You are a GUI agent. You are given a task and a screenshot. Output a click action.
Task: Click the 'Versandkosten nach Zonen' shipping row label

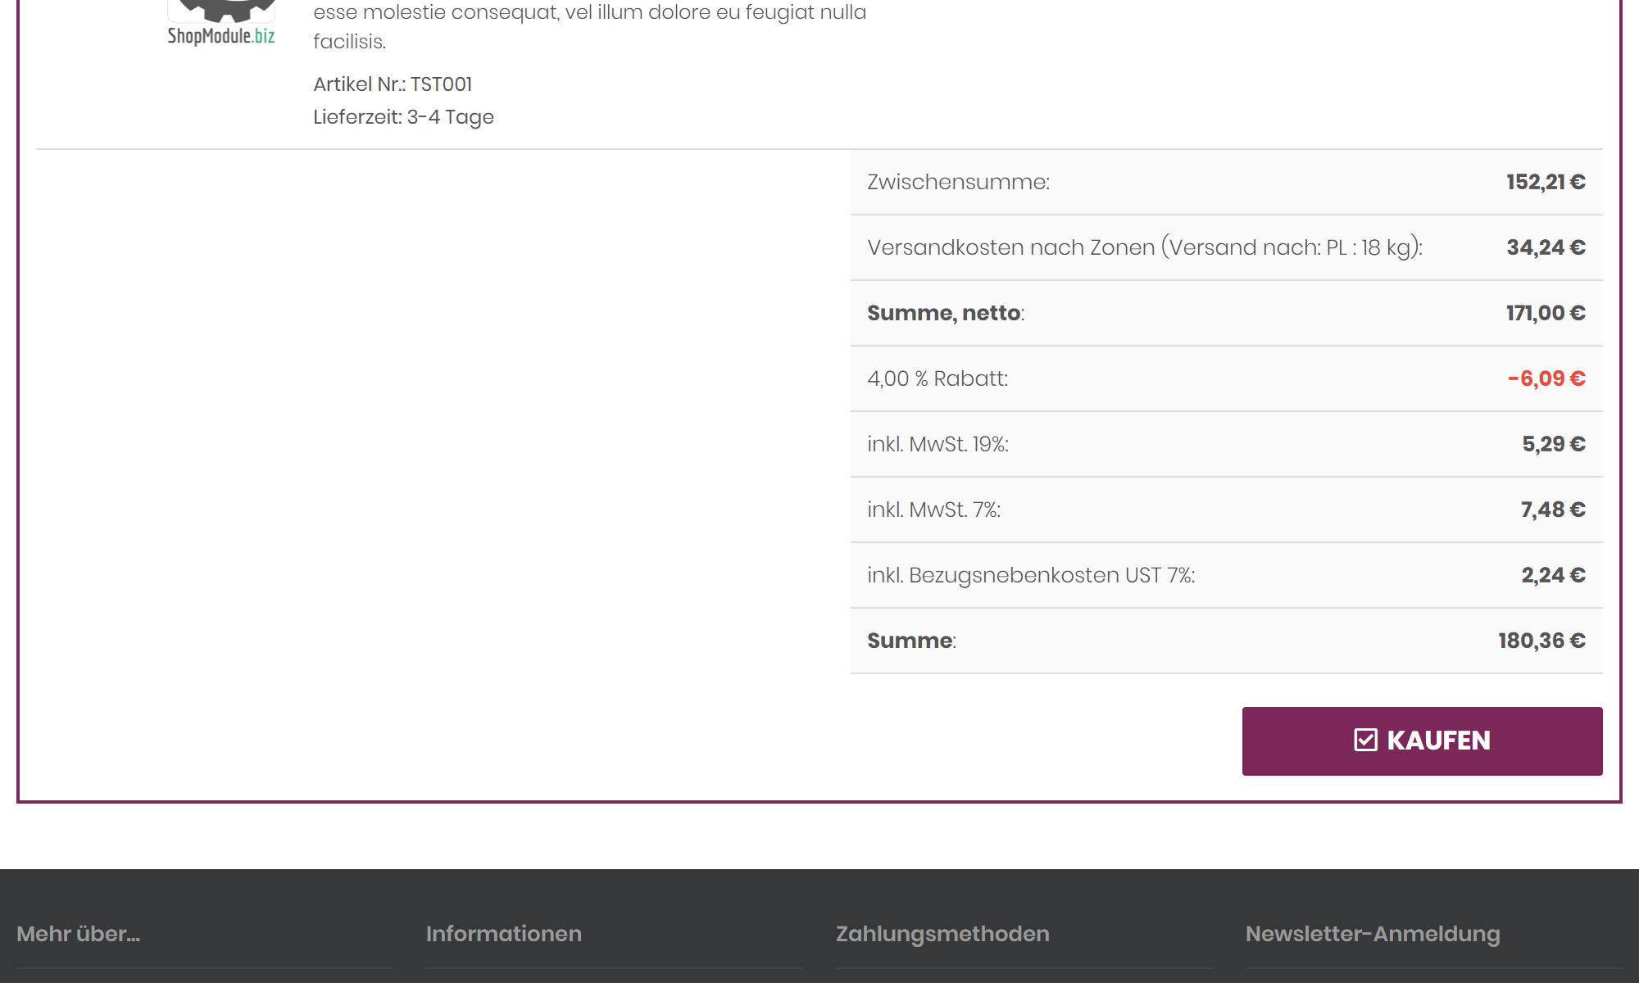click(1144, 247)
